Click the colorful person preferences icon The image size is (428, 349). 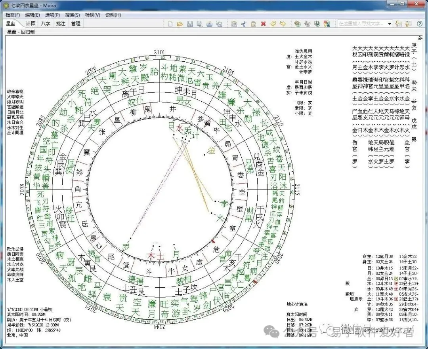coord(327,24)
